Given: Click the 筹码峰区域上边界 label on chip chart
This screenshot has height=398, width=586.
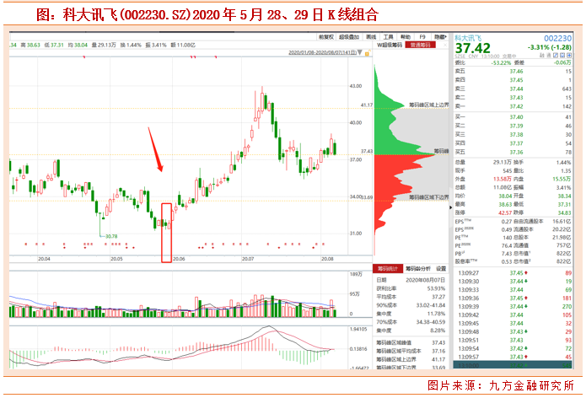Looking at the screenshot, I should [428, 105].
